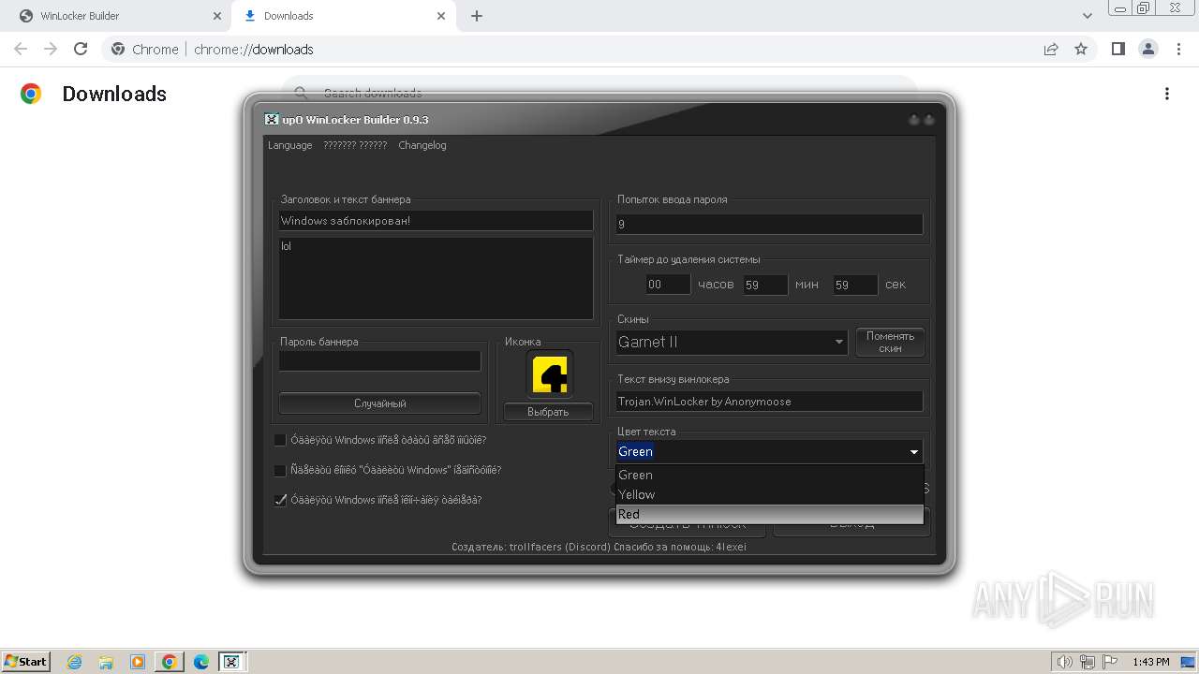
Task: Toggle the first checkbox below the password panel
Action: [x=280, y=440]
